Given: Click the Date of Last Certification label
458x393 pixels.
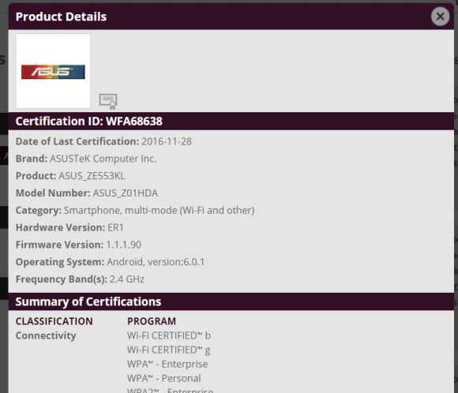Looking at the screenshot, I should [x=77, y=141].
